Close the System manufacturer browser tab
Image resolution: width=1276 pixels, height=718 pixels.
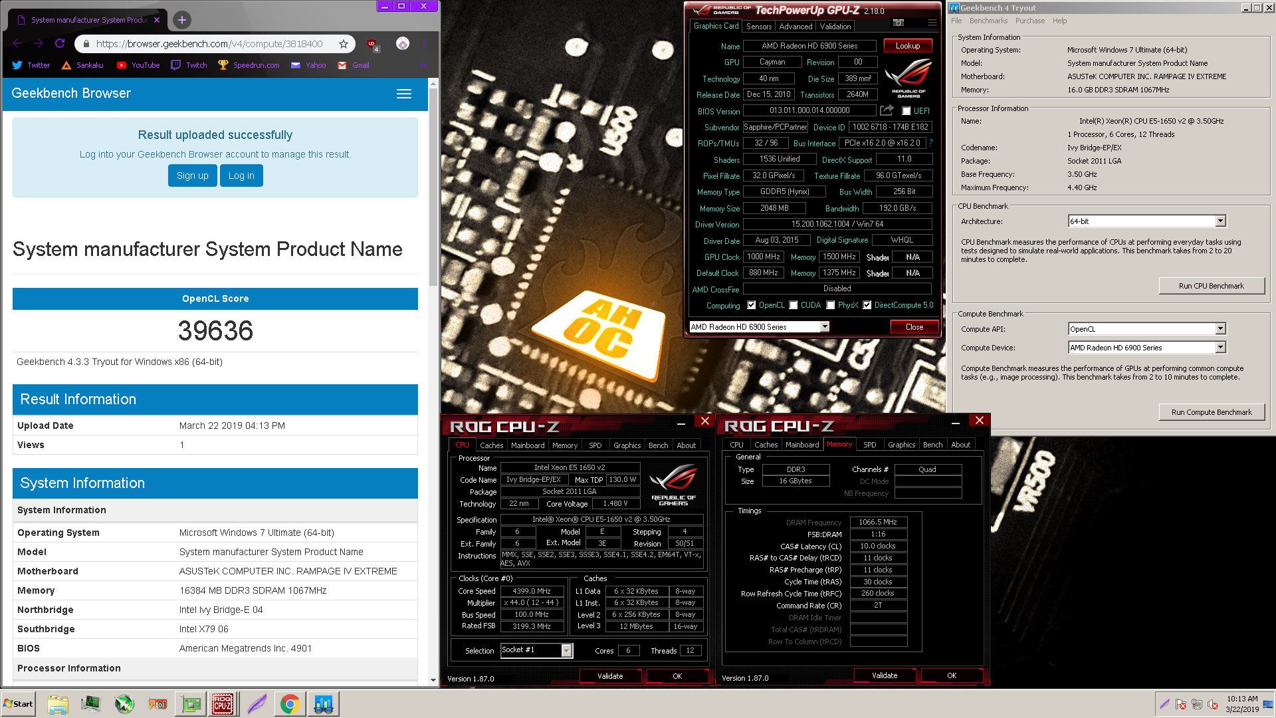tap(157, 20)
